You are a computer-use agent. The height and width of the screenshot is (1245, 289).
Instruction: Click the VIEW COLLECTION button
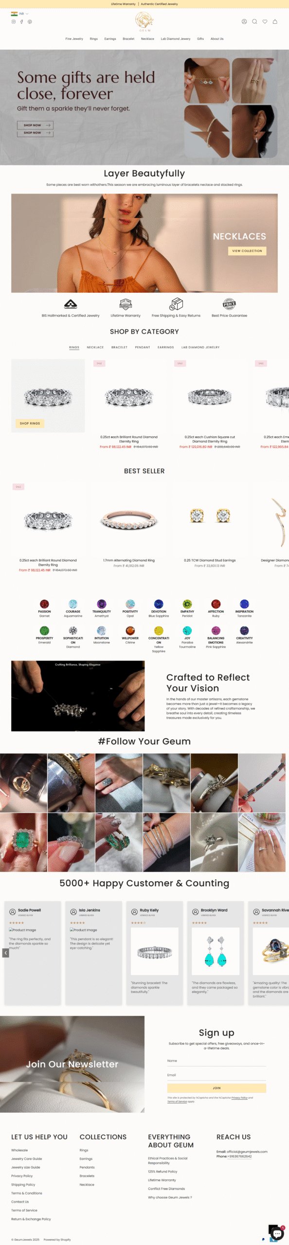click(x=247, y=251)
